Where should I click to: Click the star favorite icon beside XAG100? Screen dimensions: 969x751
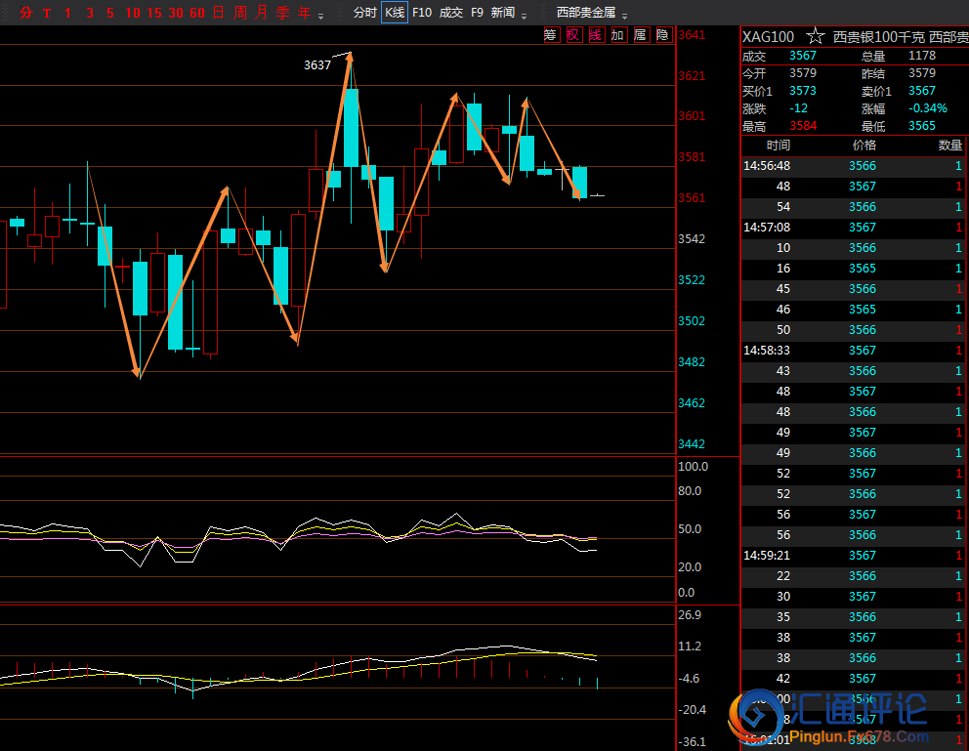pos(815,36)
